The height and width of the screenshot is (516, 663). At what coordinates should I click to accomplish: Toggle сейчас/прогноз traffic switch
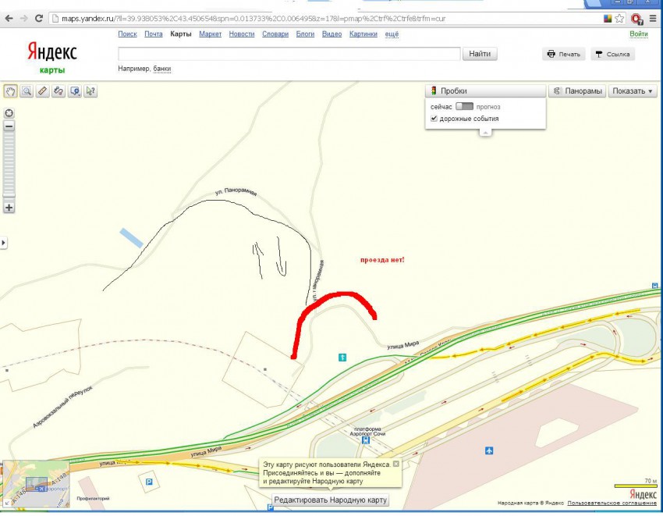coord(464,106)
